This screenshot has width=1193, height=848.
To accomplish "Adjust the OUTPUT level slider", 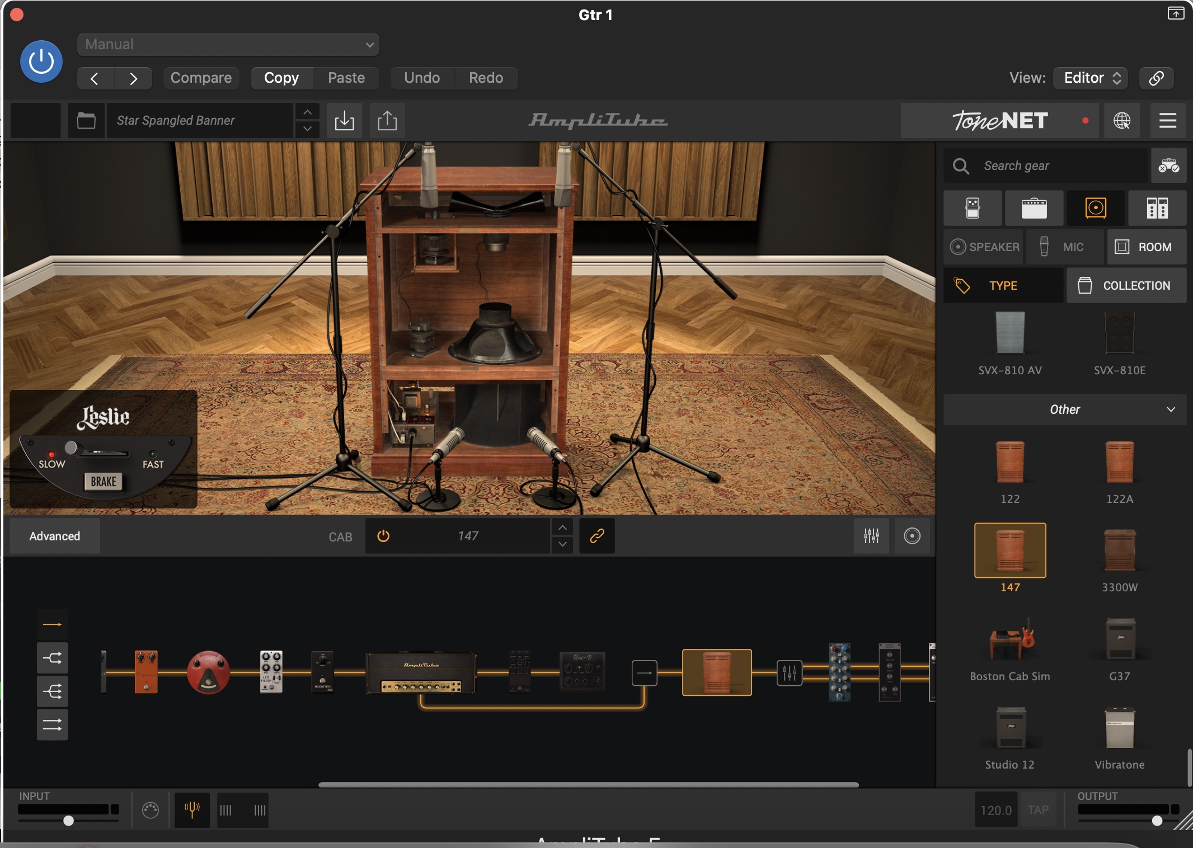I will point(1157,821).
